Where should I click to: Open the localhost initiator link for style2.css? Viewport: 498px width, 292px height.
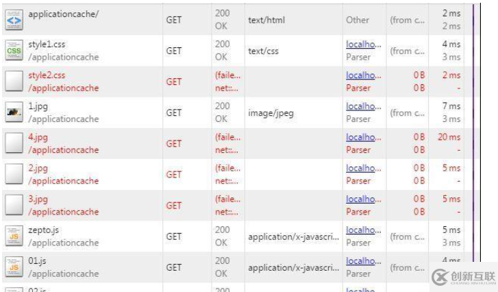coord(363,75)
